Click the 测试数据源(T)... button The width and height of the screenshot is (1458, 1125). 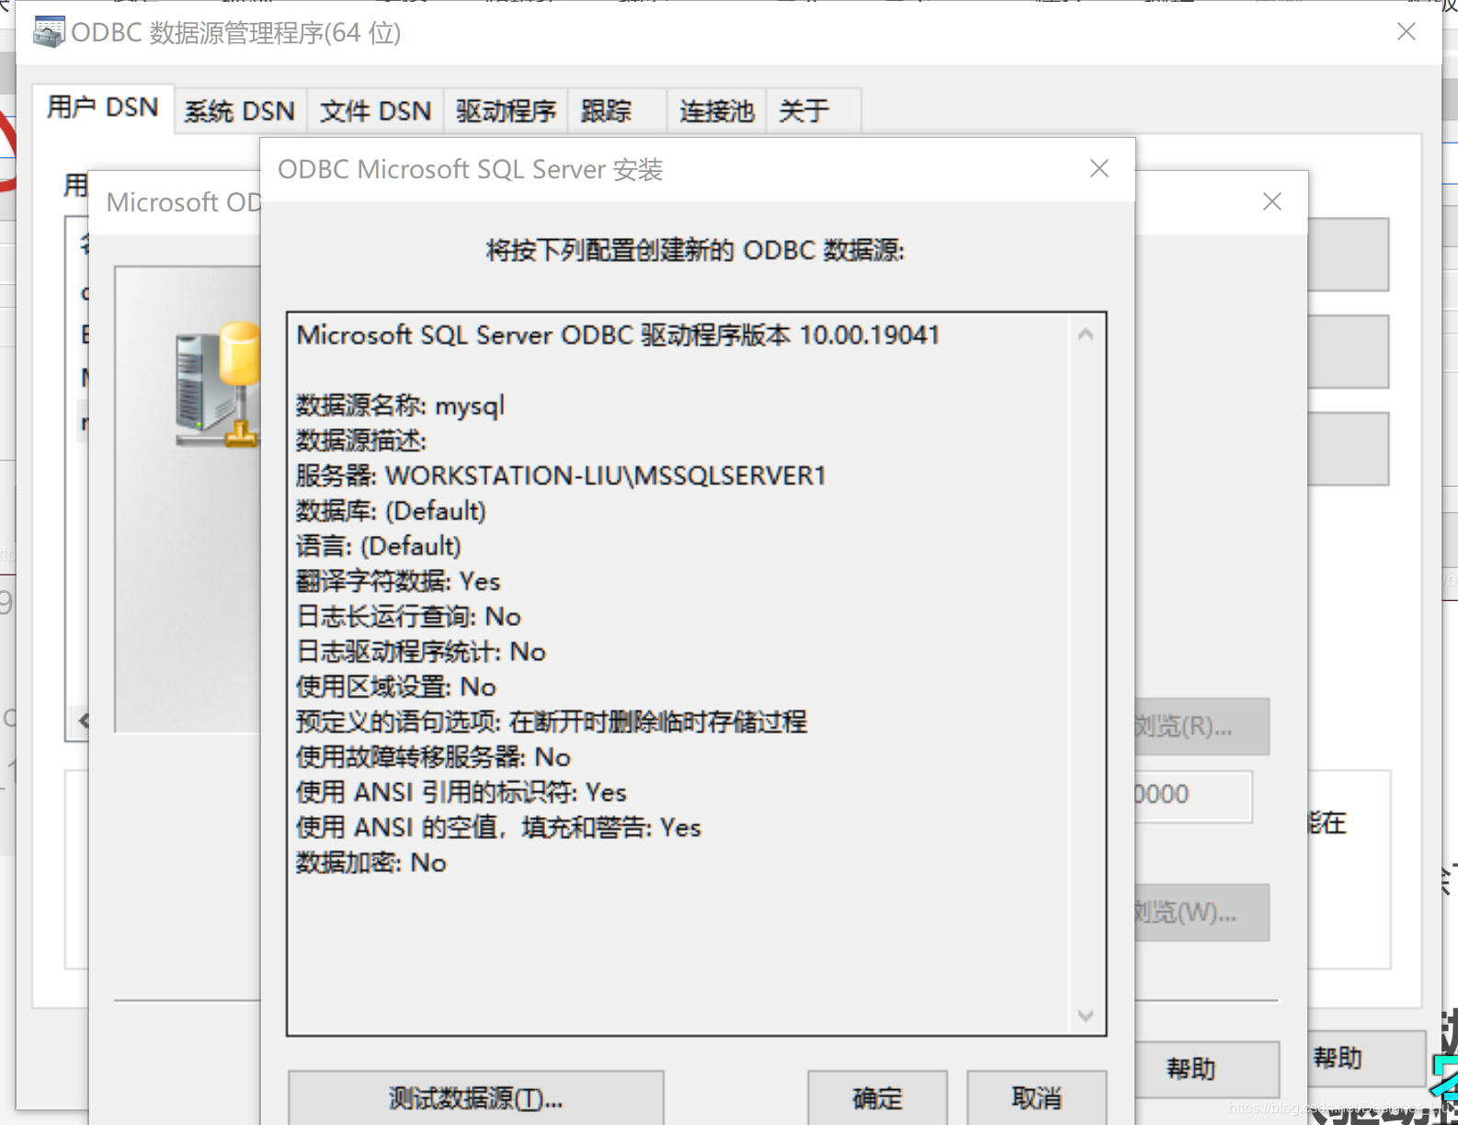click(476, 1097)
